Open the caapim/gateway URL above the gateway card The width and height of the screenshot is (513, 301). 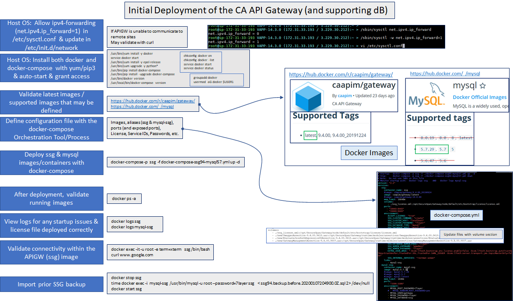pyautogui.click(x=341, y=74)
